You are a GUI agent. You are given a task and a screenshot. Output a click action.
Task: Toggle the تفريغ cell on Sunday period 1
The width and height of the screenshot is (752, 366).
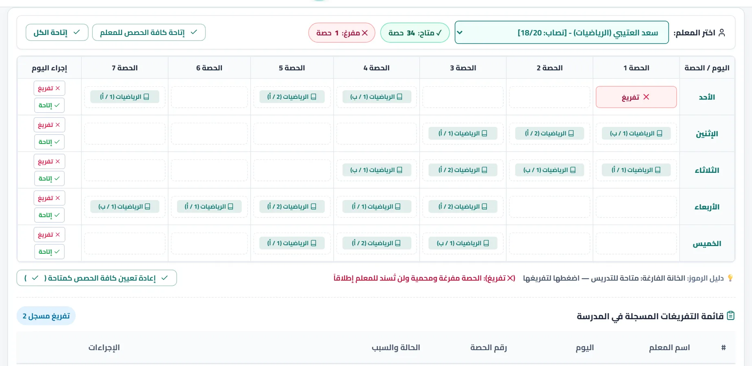pos(636,97)
